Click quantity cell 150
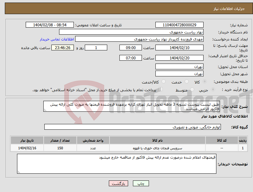 click(x=60, y=148)
